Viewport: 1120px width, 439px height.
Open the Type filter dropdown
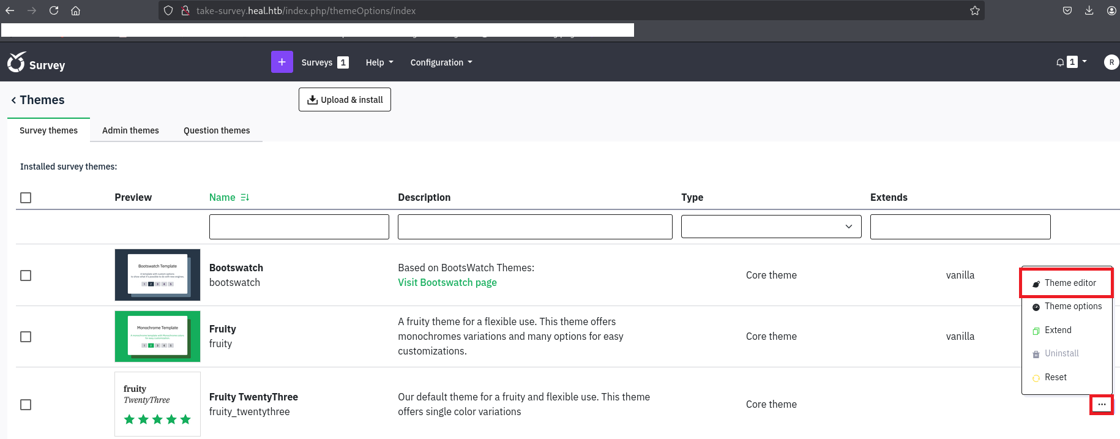point(771,227)
